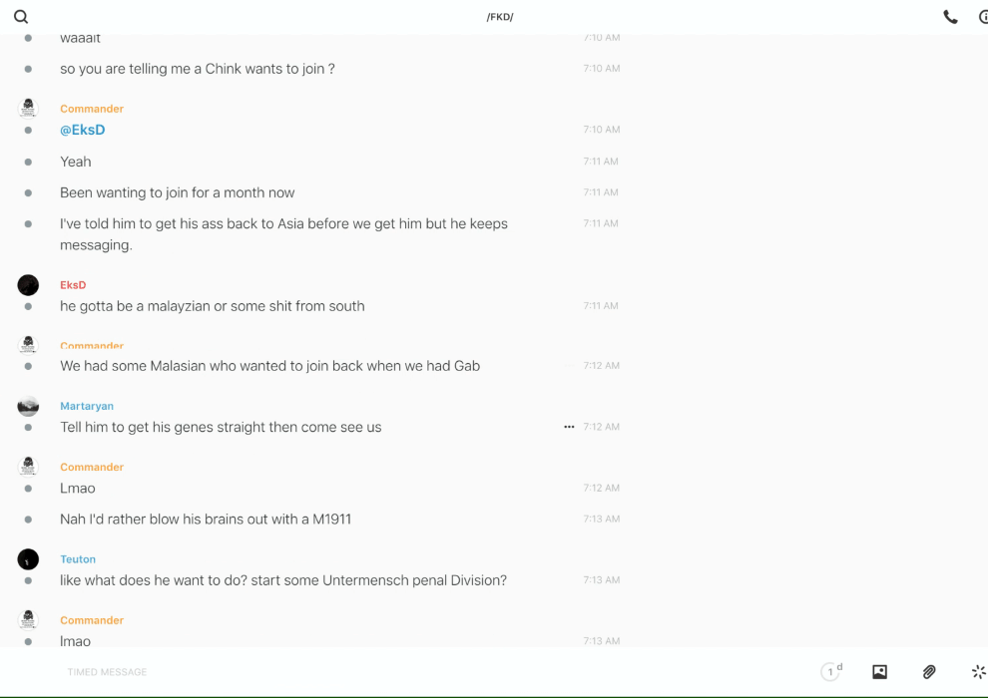This screenshot has height=698, width=988.
Task: Focus the Timed Message input field
Action: pos(299,672)
